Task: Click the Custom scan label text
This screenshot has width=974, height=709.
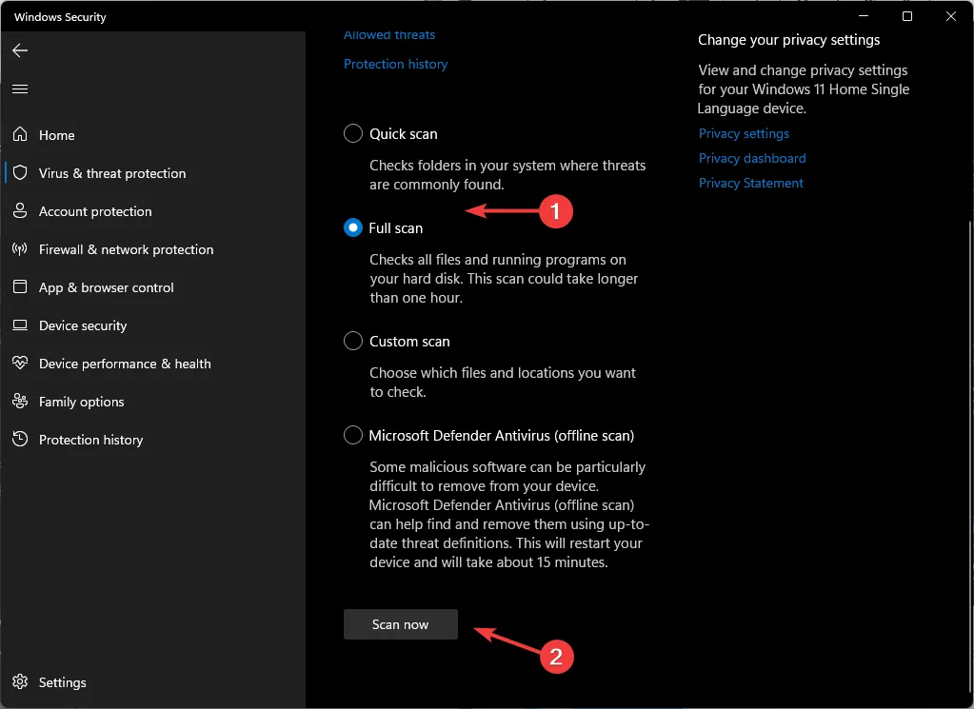Action: point(409,342)
